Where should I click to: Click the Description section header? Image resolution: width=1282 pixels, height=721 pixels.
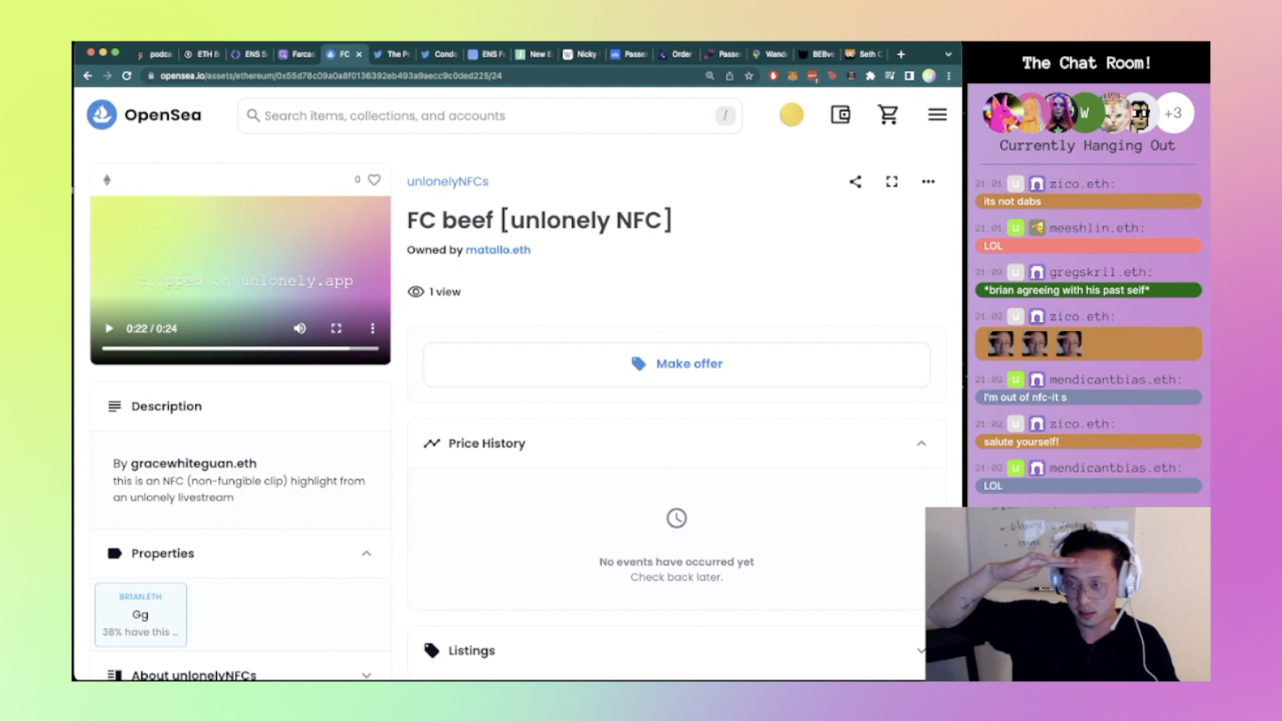[x=240, y=406]
